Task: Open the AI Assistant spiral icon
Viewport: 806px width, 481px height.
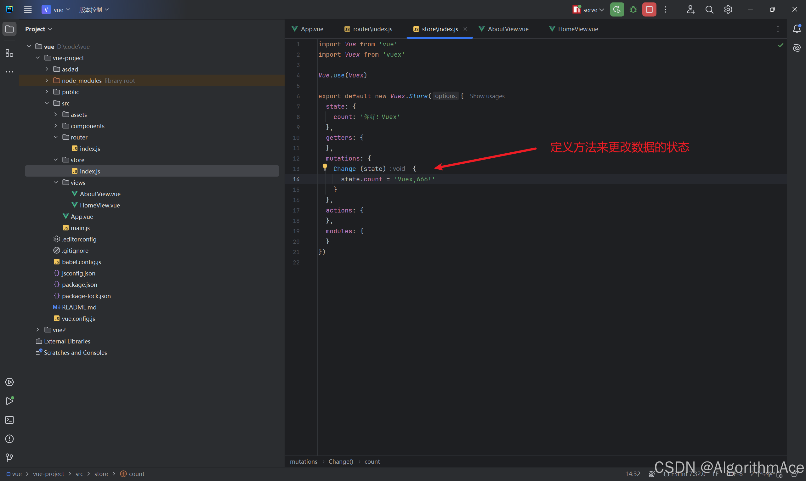Action: 797,48
